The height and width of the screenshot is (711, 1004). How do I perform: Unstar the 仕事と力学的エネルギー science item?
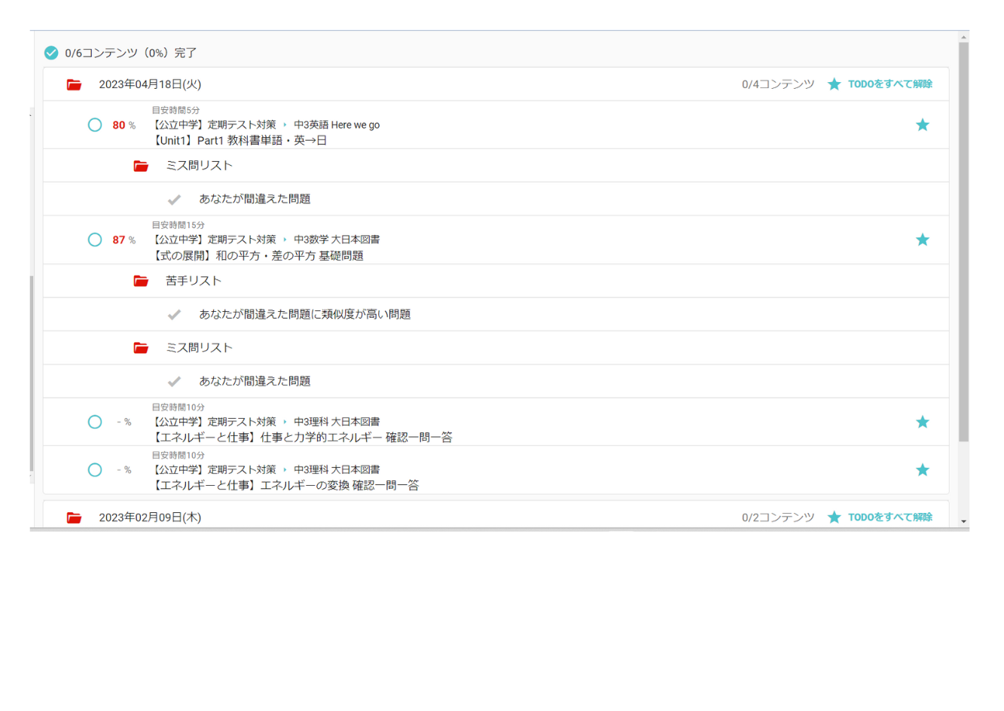point(922,422)
